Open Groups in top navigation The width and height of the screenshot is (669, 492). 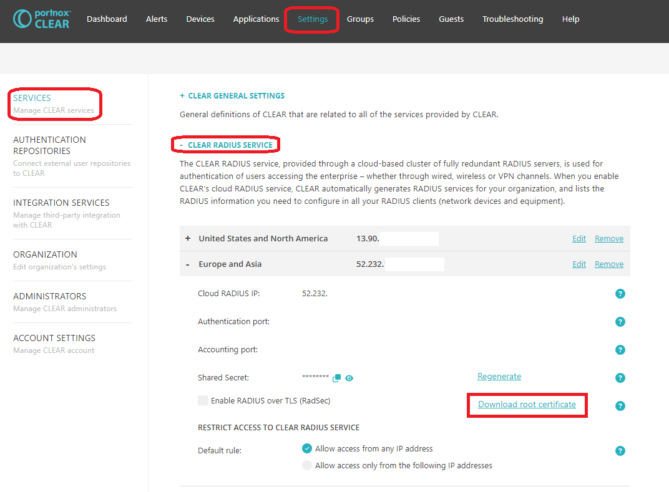[360, 19]
